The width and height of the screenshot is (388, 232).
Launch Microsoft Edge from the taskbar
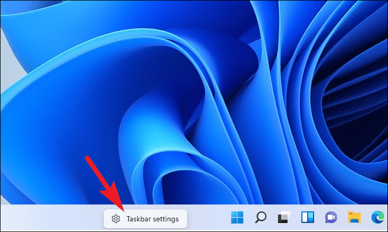[378, 218]
